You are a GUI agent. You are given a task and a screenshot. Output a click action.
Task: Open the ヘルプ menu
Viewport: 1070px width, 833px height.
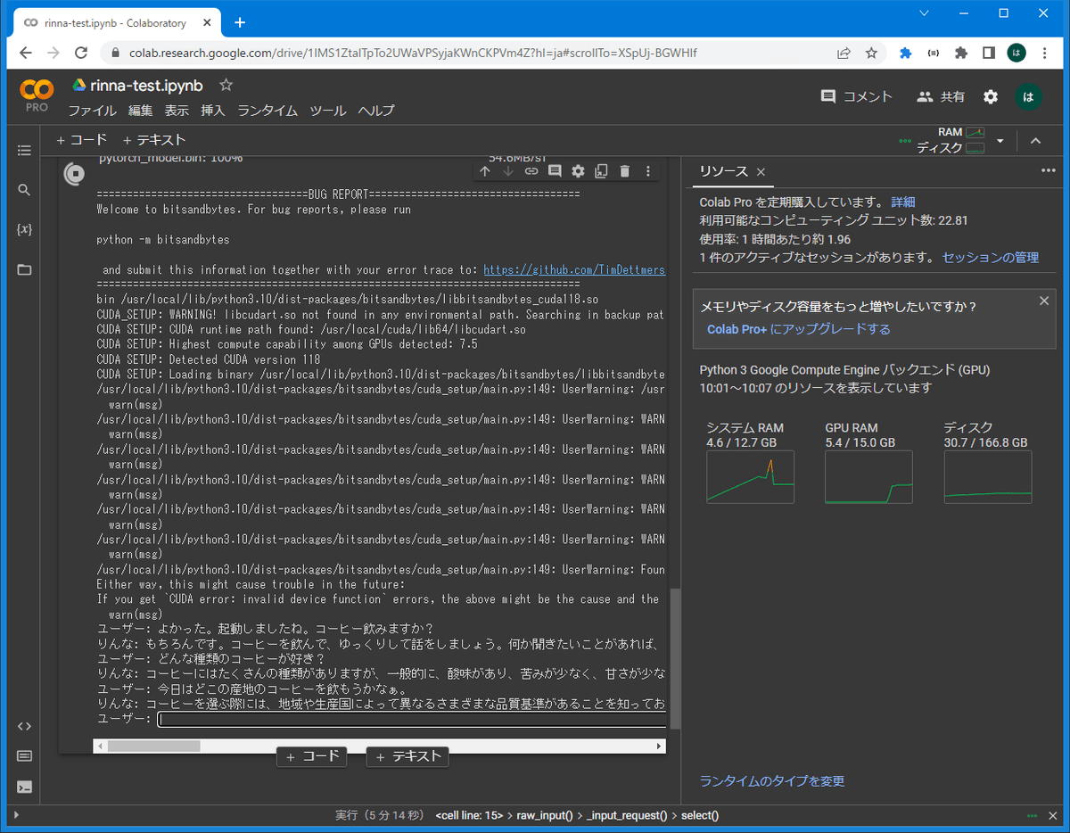click(375, 111)
